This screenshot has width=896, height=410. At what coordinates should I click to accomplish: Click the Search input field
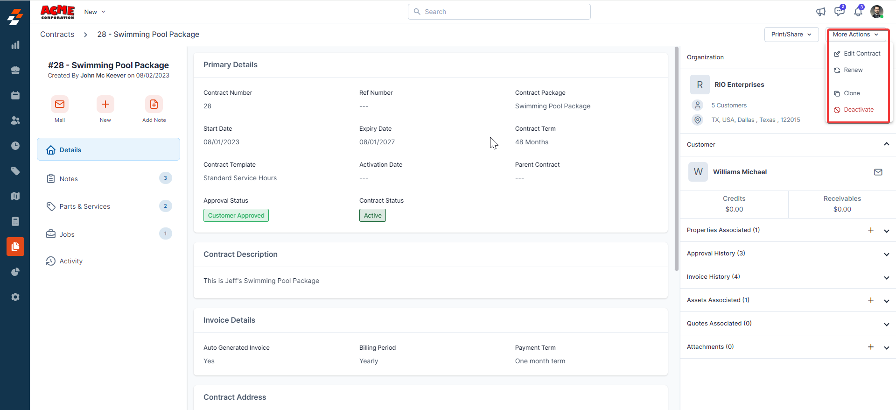click(x=499, y=12)
